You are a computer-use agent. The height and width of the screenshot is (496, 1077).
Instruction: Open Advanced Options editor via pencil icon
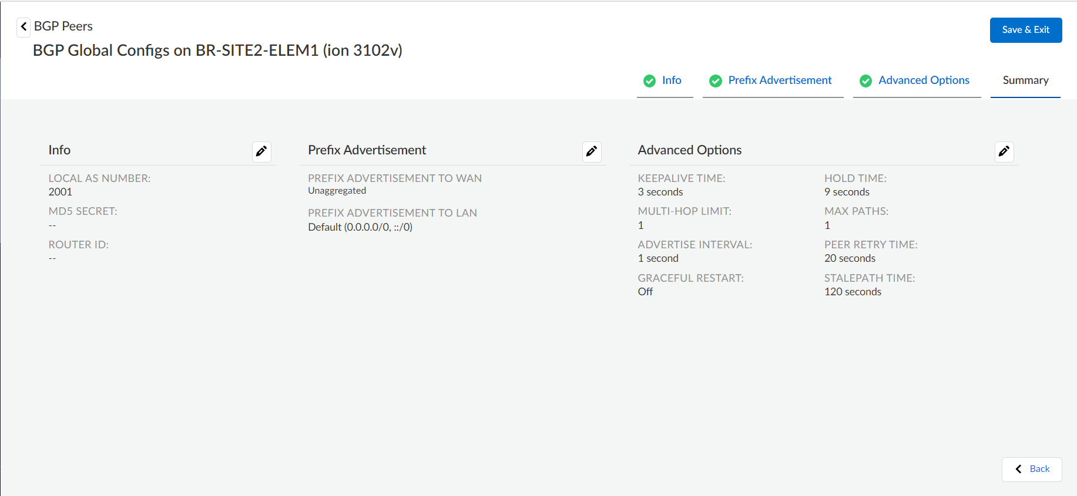1004,151
